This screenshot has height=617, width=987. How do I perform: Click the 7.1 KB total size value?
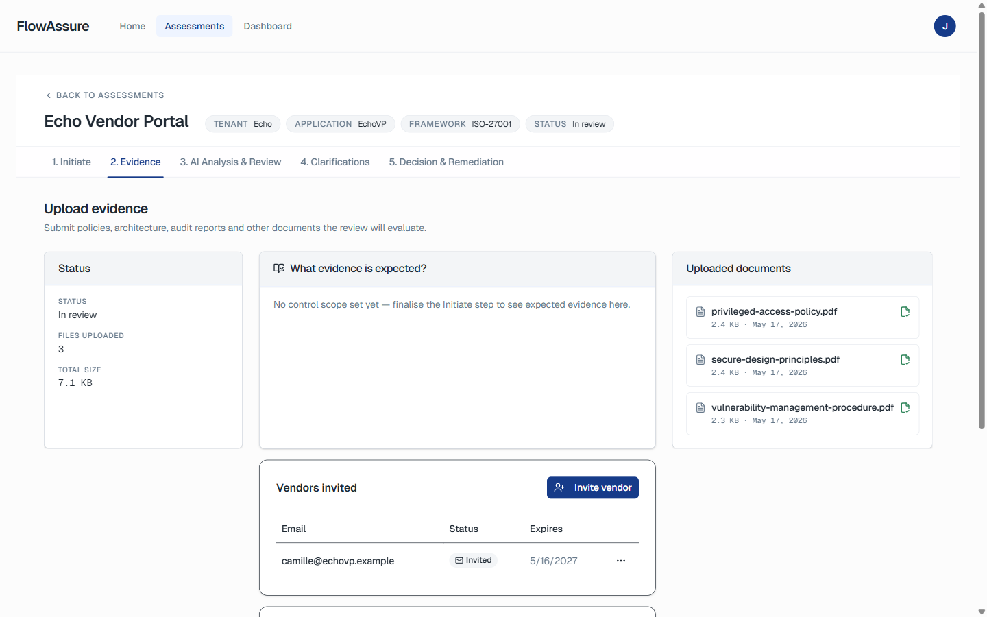tap(75, 383)
